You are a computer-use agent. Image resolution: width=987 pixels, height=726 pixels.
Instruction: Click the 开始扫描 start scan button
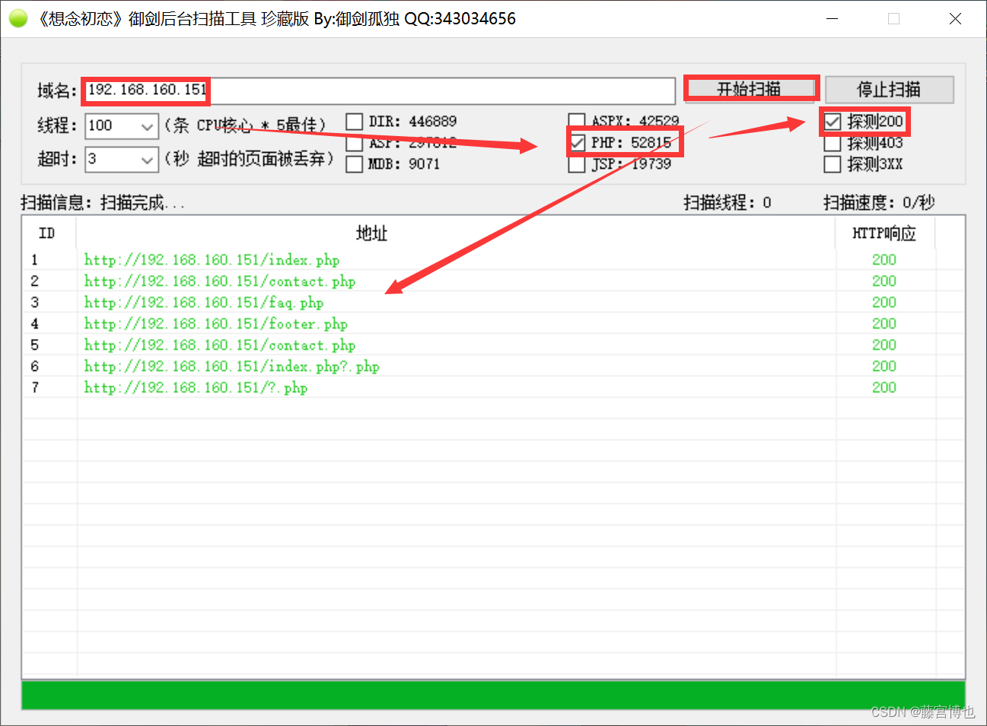pos(750,89)
